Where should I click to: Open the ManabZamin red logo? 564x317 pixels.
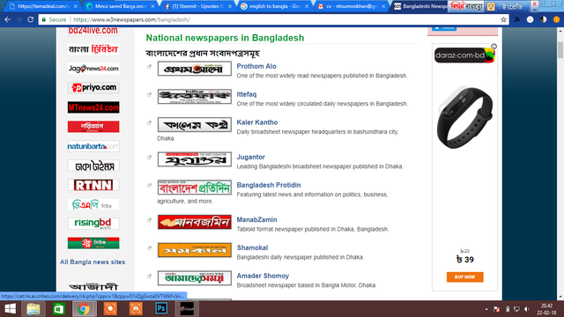194,222
